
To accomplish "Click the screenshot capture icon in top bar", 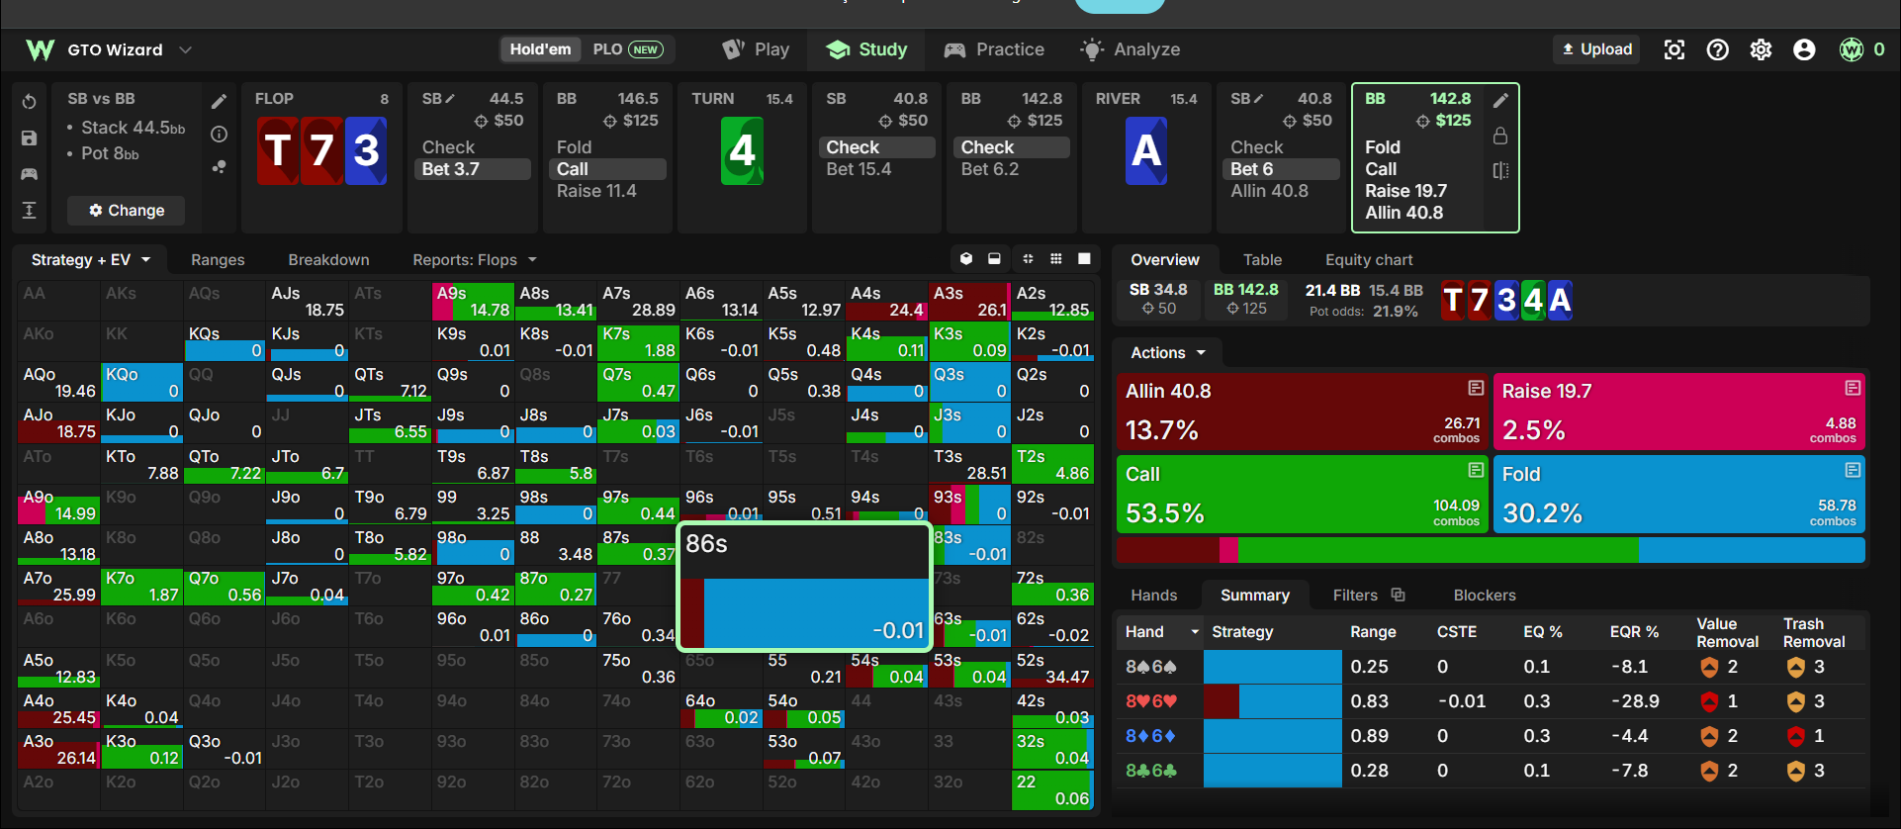I will point(1674,49).
